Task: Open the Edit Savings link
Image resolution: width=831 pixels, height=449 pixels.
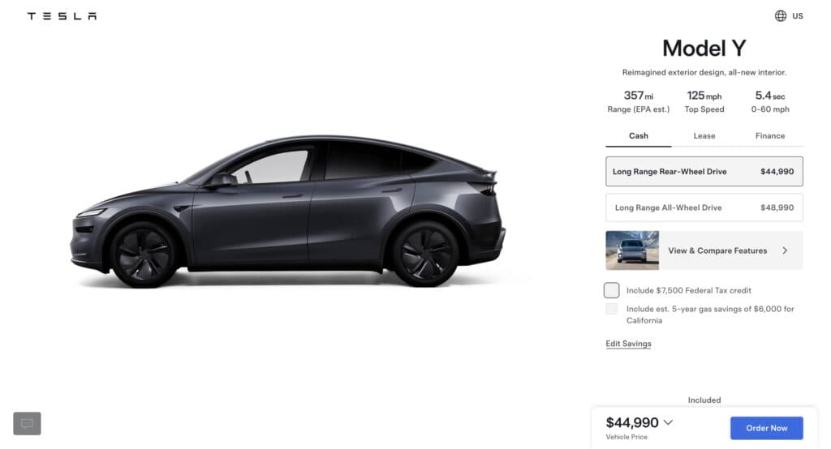Action: tap(628, 344)
